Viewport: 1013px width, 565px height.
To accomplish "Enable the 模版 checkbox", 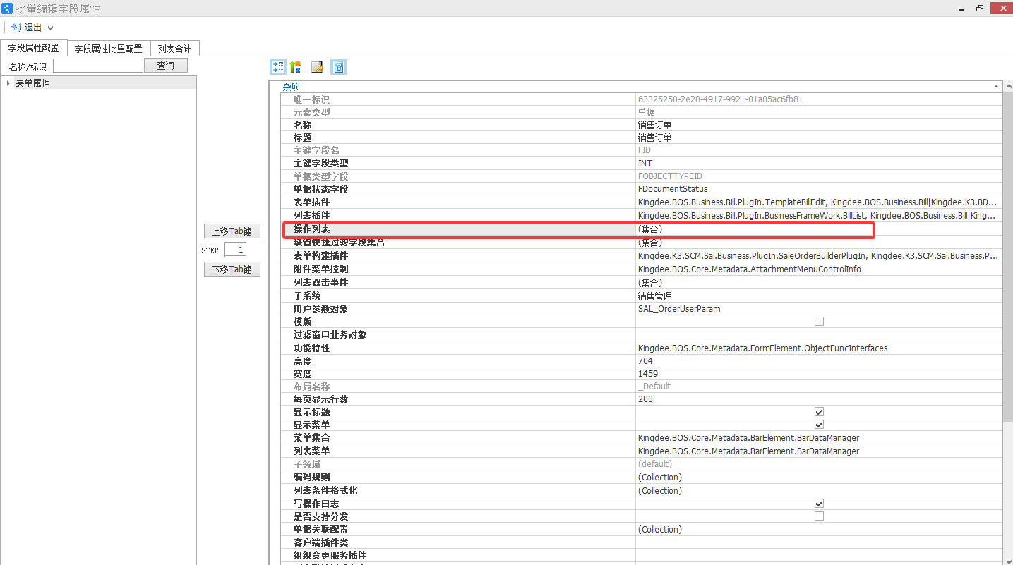I will (x=819, y=322).
